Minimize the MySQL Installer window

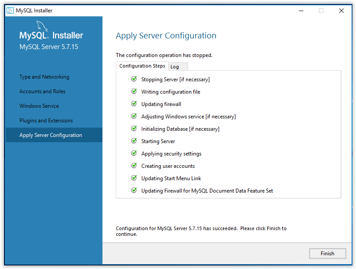pos(301,11)
